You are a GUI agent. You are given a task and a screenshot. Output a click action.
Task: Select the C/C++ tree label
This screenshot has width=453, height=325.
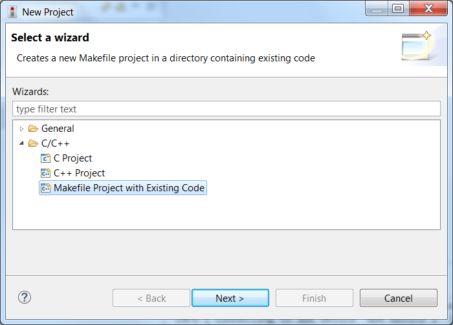pos(55,143)
